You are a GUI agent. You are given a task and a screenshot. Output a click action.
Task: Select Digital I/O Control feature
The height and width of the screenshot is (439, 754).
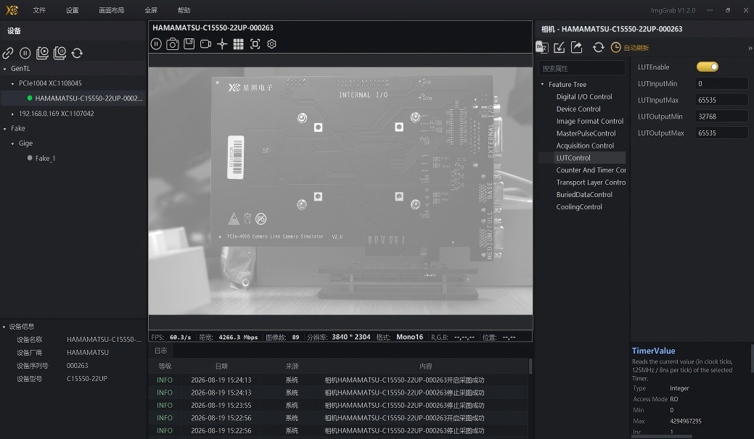[x=583, y=96]
